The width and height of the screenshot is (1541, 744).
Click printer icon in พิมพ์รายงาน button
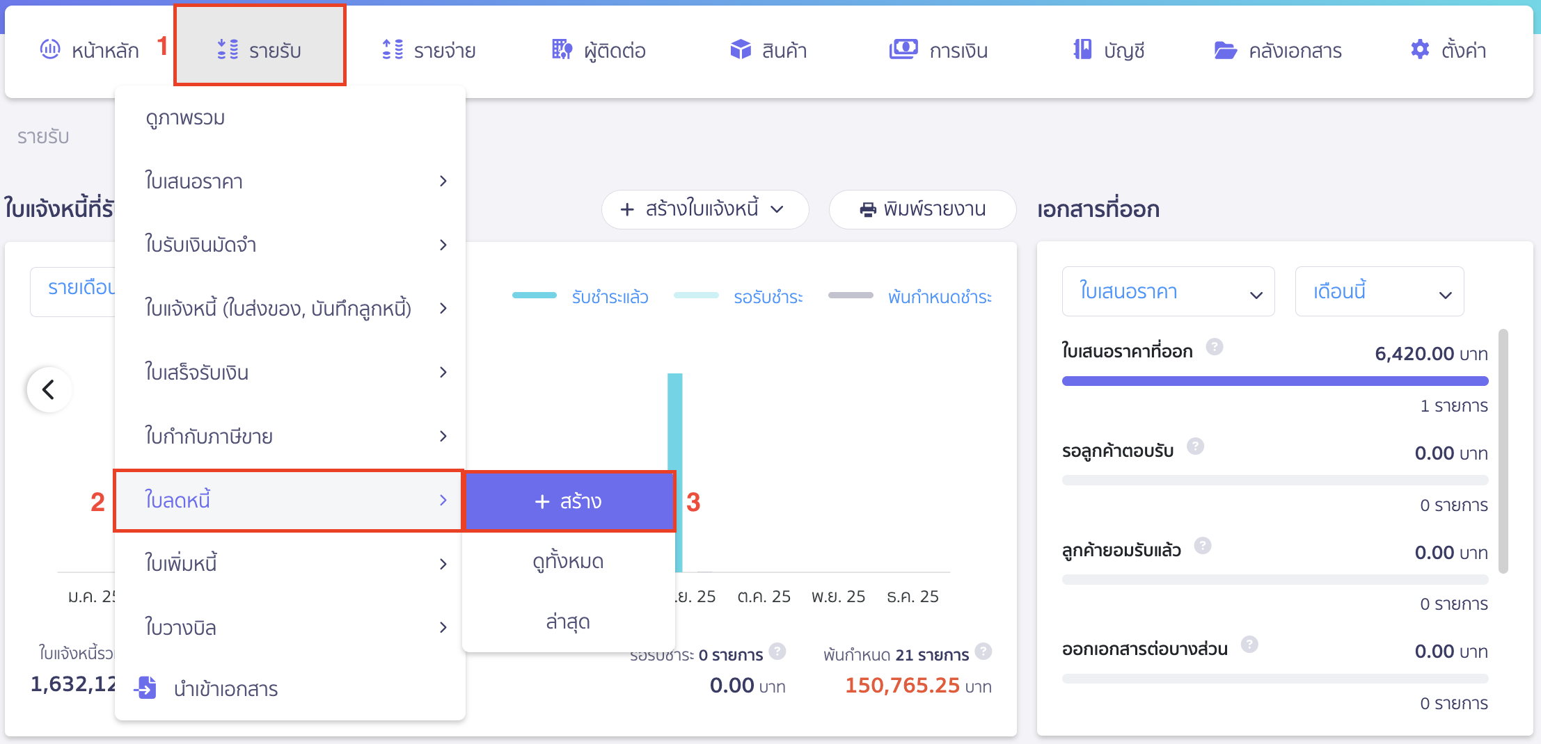[x=868, y=209]
